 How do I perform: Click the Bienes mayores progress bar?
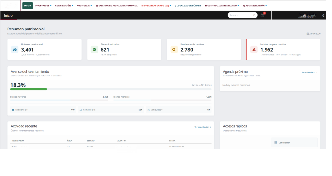(x=59, y=100)
